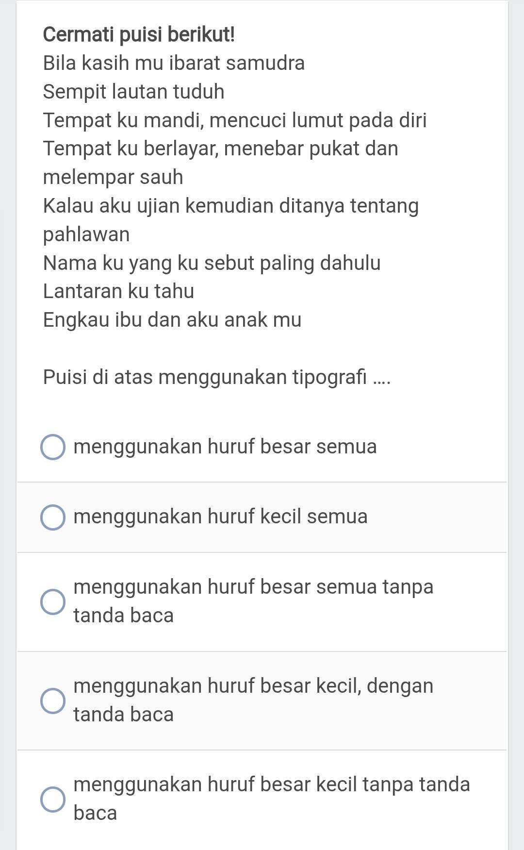Click poem line "Bila kasih mu ibarat samudra"
This screenshot has width=524, height=850.
click(174, 63)
